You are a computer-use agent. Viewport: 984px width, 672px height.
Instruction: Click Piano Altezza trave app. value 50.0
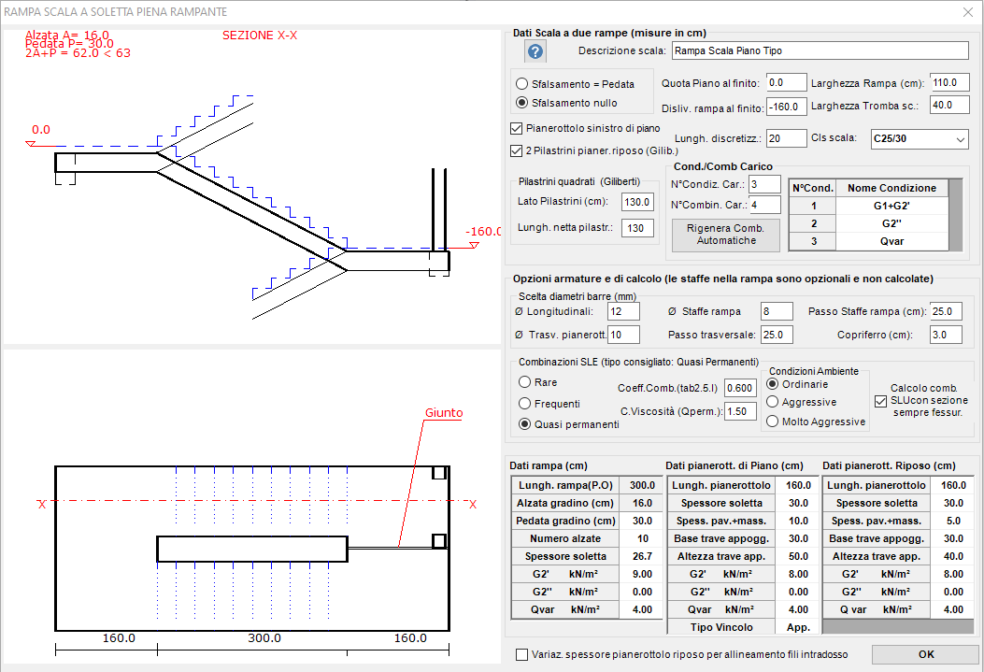pyautogui.click(x=798, y=556)
